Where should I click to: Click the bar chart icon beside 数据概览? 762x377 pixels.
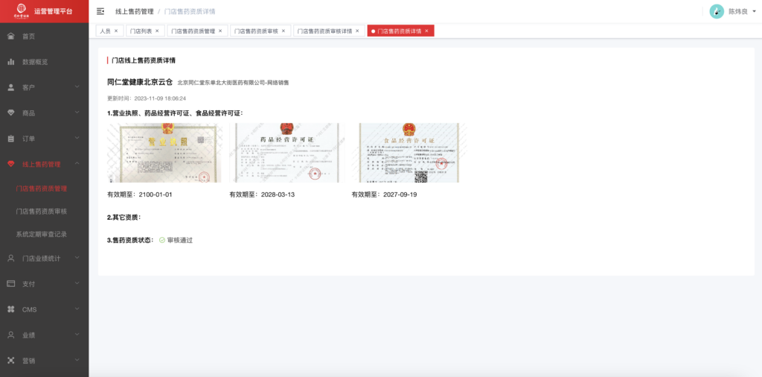(x=11, y=62)
